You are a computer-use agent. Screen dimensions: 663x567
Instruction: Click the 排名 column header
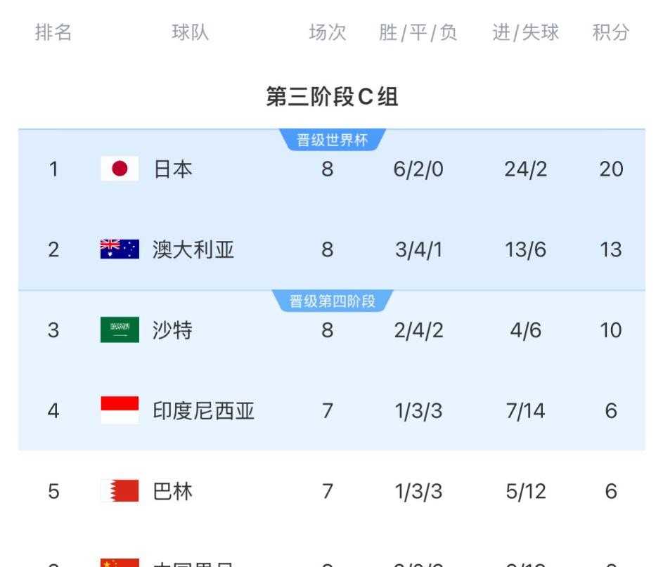[x=53, y=33]
